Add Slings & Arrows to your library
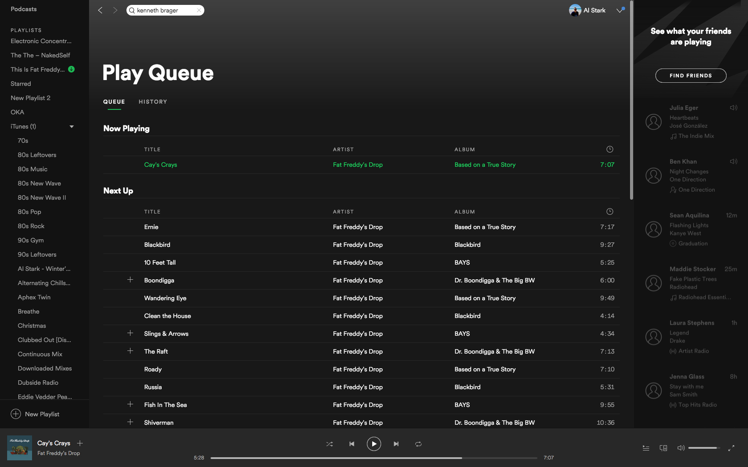 tap(130, 333)
